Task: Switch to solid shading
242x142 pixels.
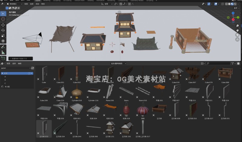Action: [x=229, y=4]
